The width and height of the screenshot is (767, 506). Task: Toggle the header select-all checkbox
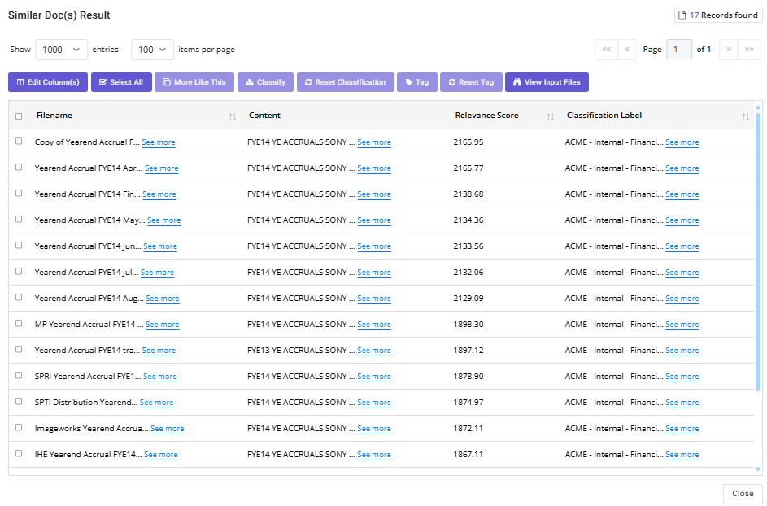19,116
